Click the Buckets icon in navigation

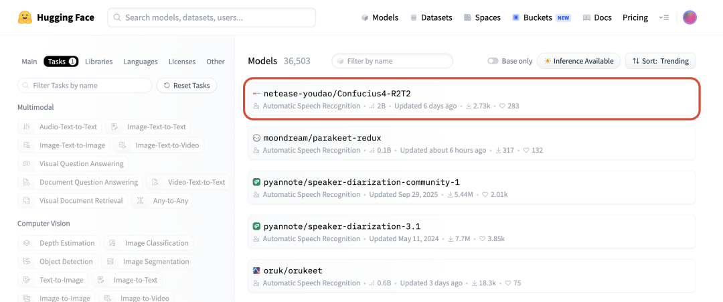(515, 17)
